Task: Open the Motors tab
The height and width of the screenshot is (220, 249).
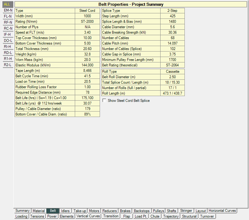Action: (94, 211)
